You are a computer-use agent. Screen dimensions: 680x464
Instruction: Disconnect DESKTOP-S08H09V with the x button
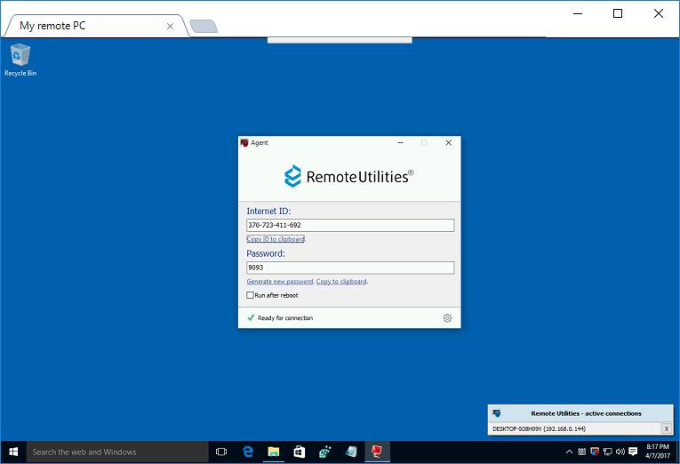click(x=666, y=428)
